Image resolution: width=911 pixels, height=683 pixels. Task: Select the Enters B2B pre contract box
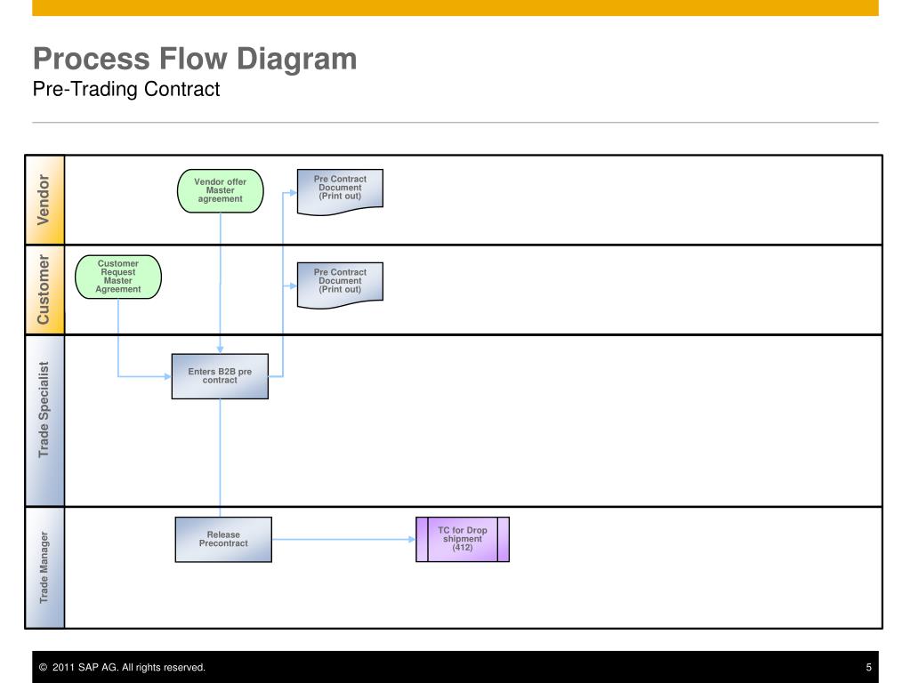(221, 376)
